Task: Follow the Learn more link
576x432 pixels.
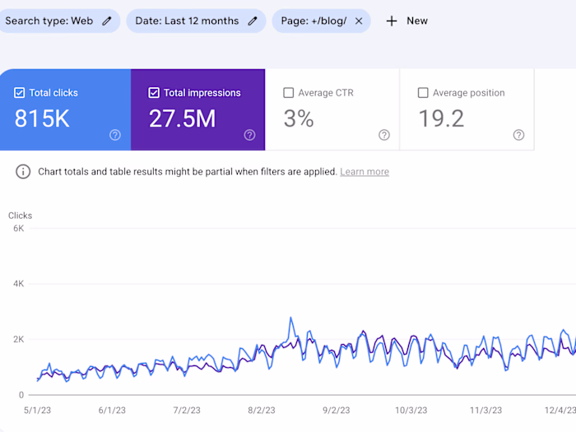Action: (365, 171)
